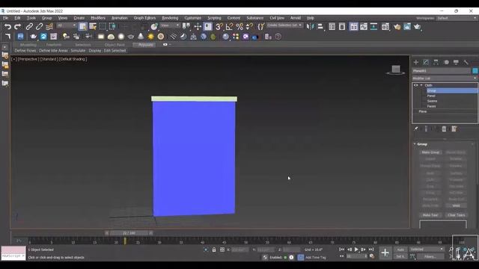Remove modifier with the trash icon
The width and height of the screenshot is (479, 269).
[444, 129]
